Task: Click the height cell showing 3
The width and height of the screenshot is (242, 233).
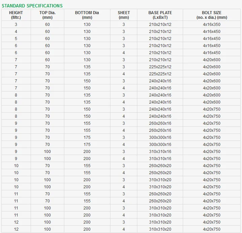Action: pos(16,25)
